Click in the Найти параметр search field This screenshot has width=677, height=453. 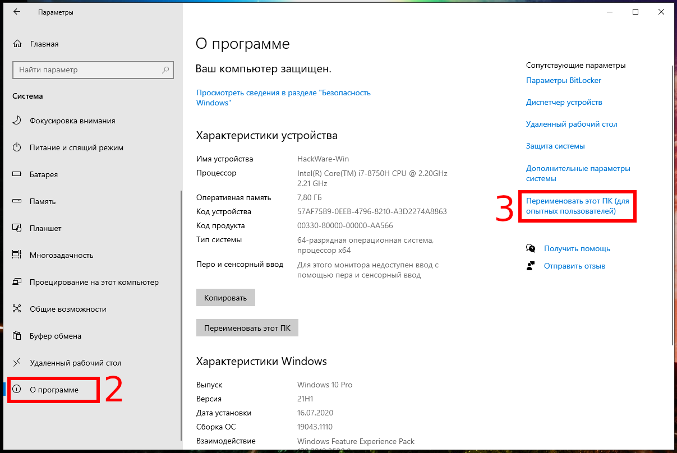point(87,70)
